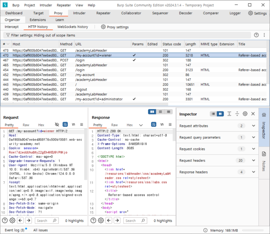Open WebSockets history tab
The image size is (270, 234).
[73, 27]
